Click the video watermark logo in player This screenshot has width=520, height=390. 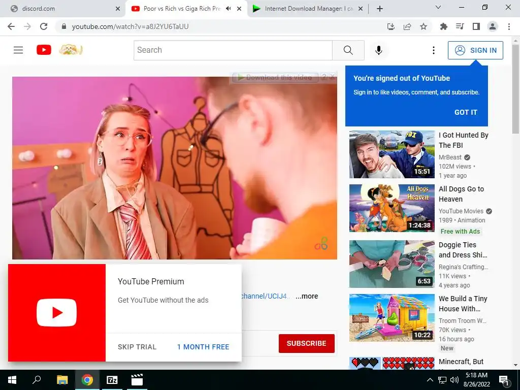(x=321, y=243)
